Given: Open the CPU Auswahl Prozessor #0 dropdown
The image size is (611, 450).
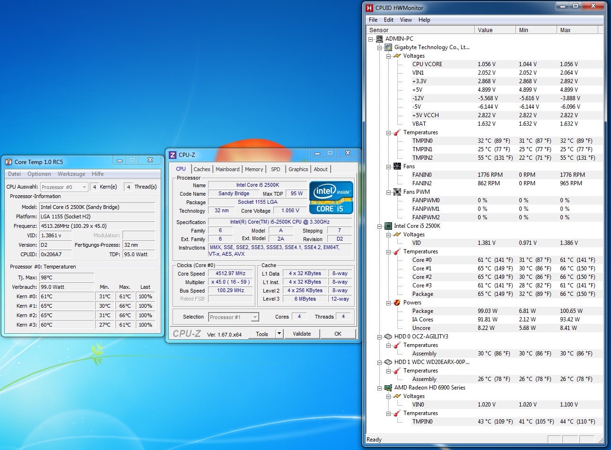Looking at the screenshot, I should (x=84, y=187).
